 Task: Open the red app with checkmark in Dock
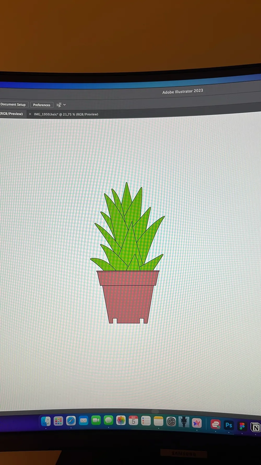215,424
